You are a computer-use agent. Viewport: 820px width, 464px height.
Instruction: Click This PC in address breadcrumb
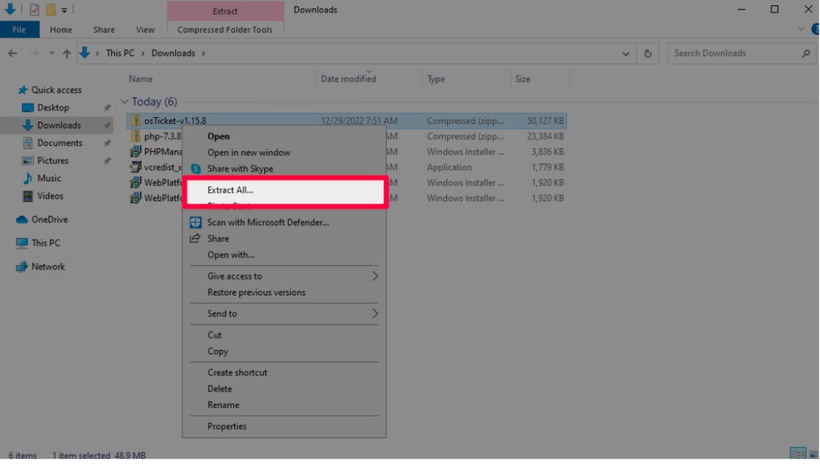[120, 54]
